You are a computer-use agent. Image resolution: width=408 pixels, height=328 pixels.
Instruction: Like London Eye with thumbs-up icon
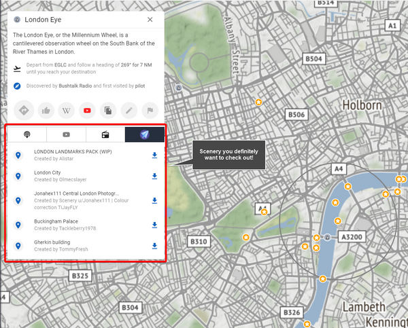[46, 110]
